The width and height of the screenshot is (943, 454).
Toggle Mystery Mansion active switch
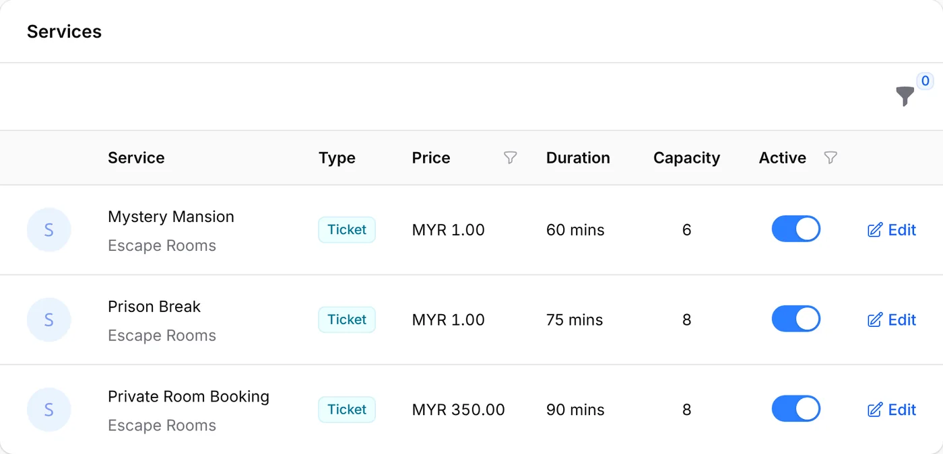[x=796, y=229]
